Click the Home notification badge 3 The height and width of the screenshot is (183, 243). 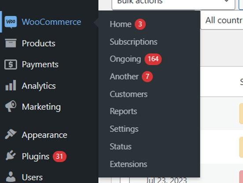140,24
